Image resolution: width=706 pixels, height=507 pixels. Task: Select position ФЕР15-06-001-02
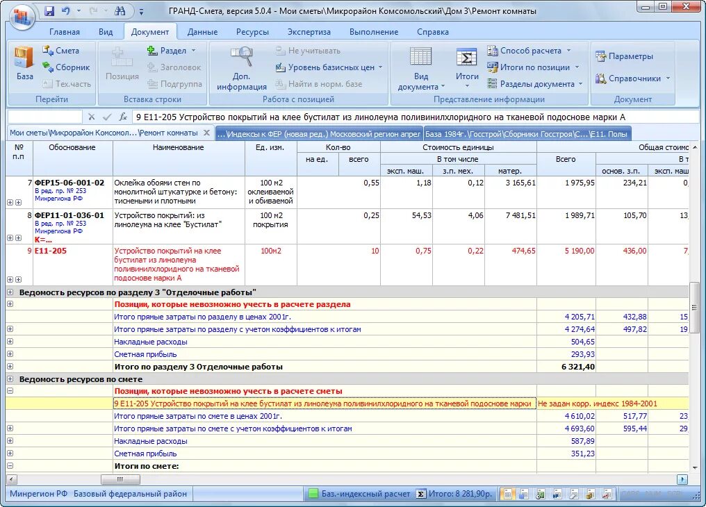[x=69, y=183]
